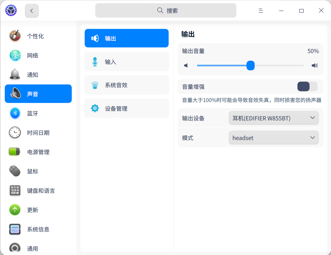Click the mute speaker icon beside volume slider
The width and height of the screenshot is (331, 255).
coord(186,65)
